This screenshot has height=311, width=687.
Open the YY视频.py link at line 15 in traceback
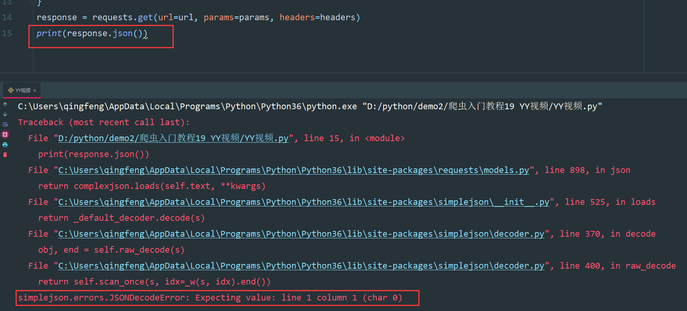coord(173,138)
